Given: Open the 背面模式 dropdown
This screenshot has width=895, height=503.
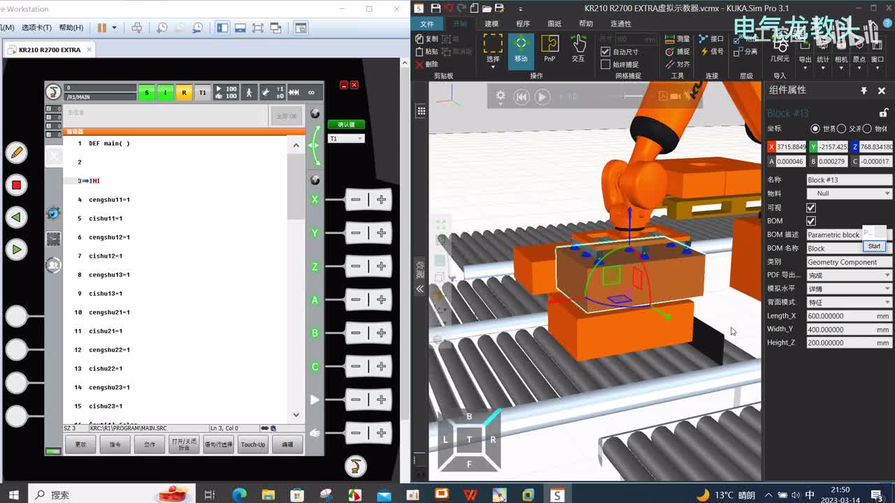Looking at the screenshot, I should (850, 302).
